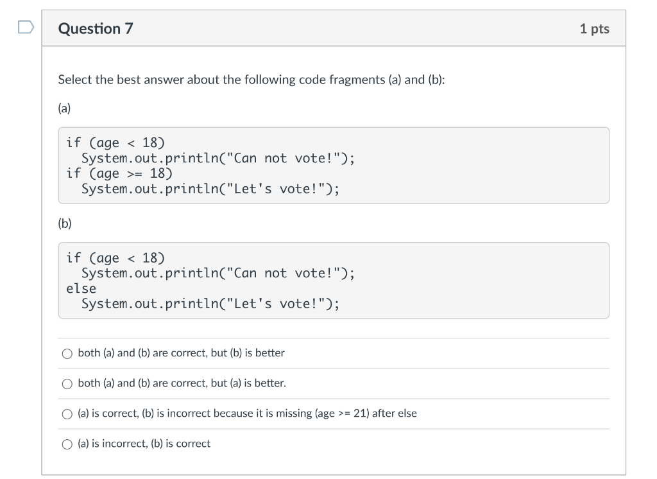657x479 pixels.
Task: Click the question prompt sentence
Action: tap(252, 80)
